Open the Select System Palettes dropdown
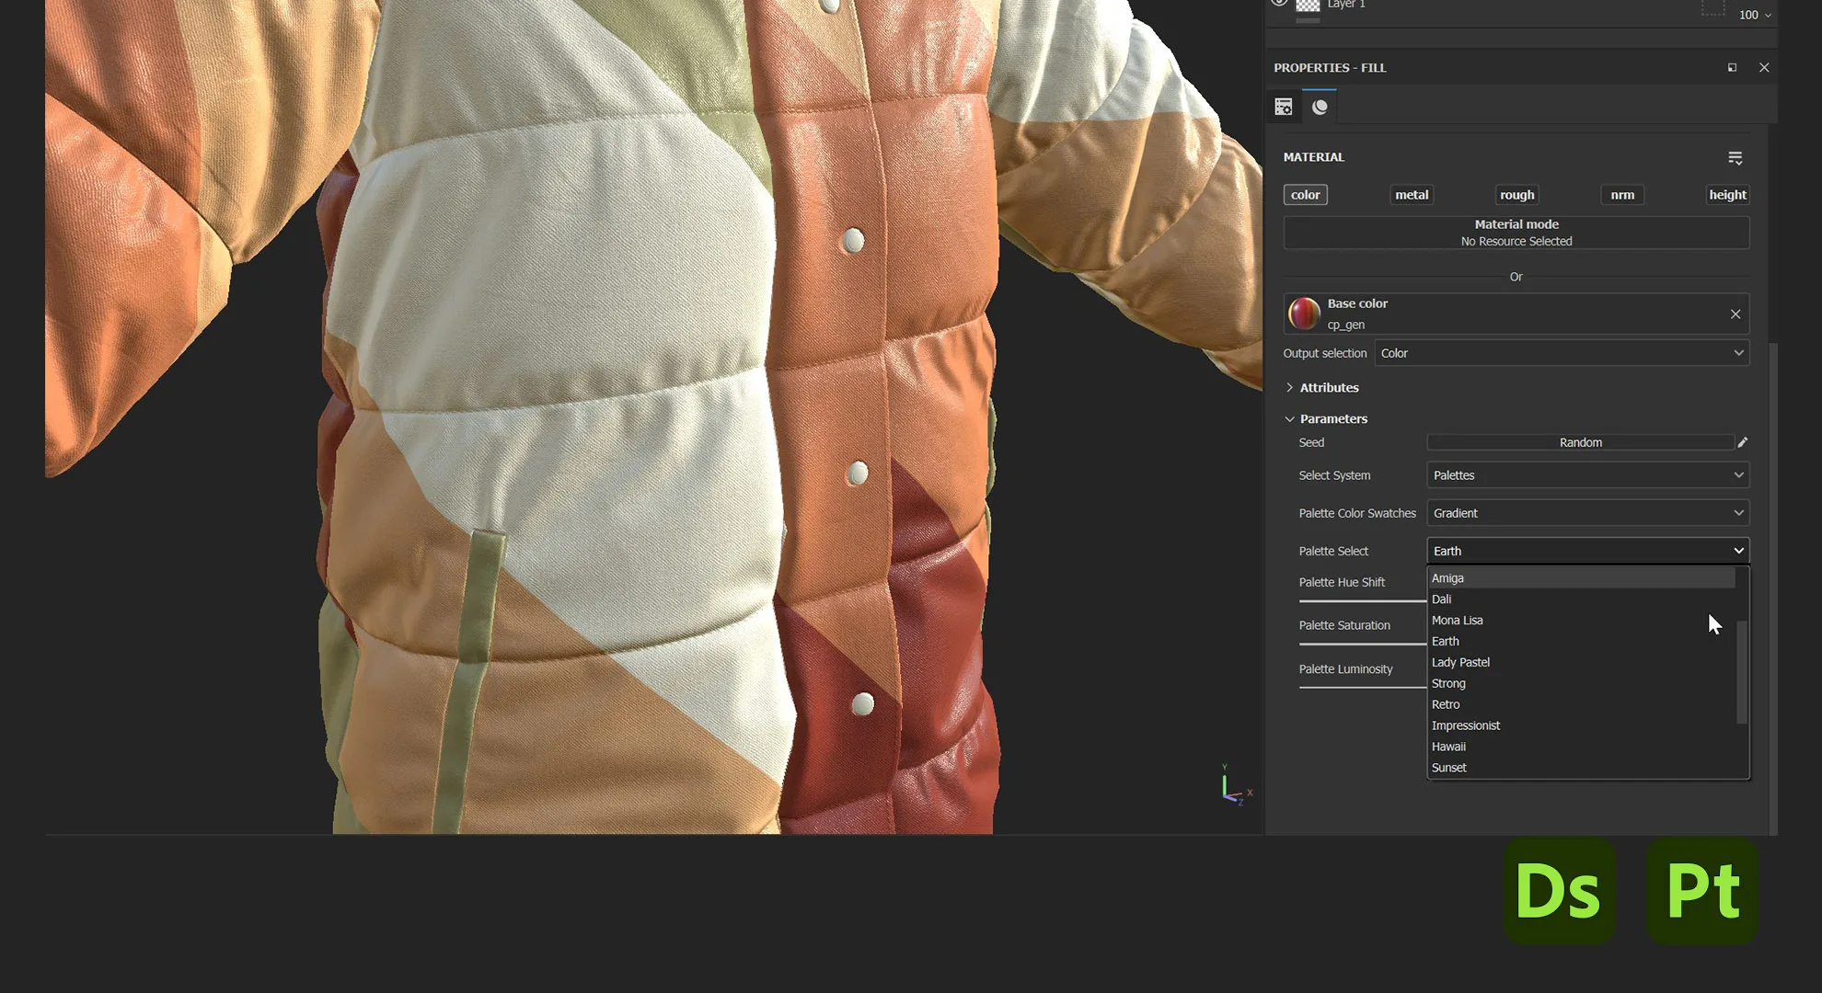 click(x=1586, y=474)
